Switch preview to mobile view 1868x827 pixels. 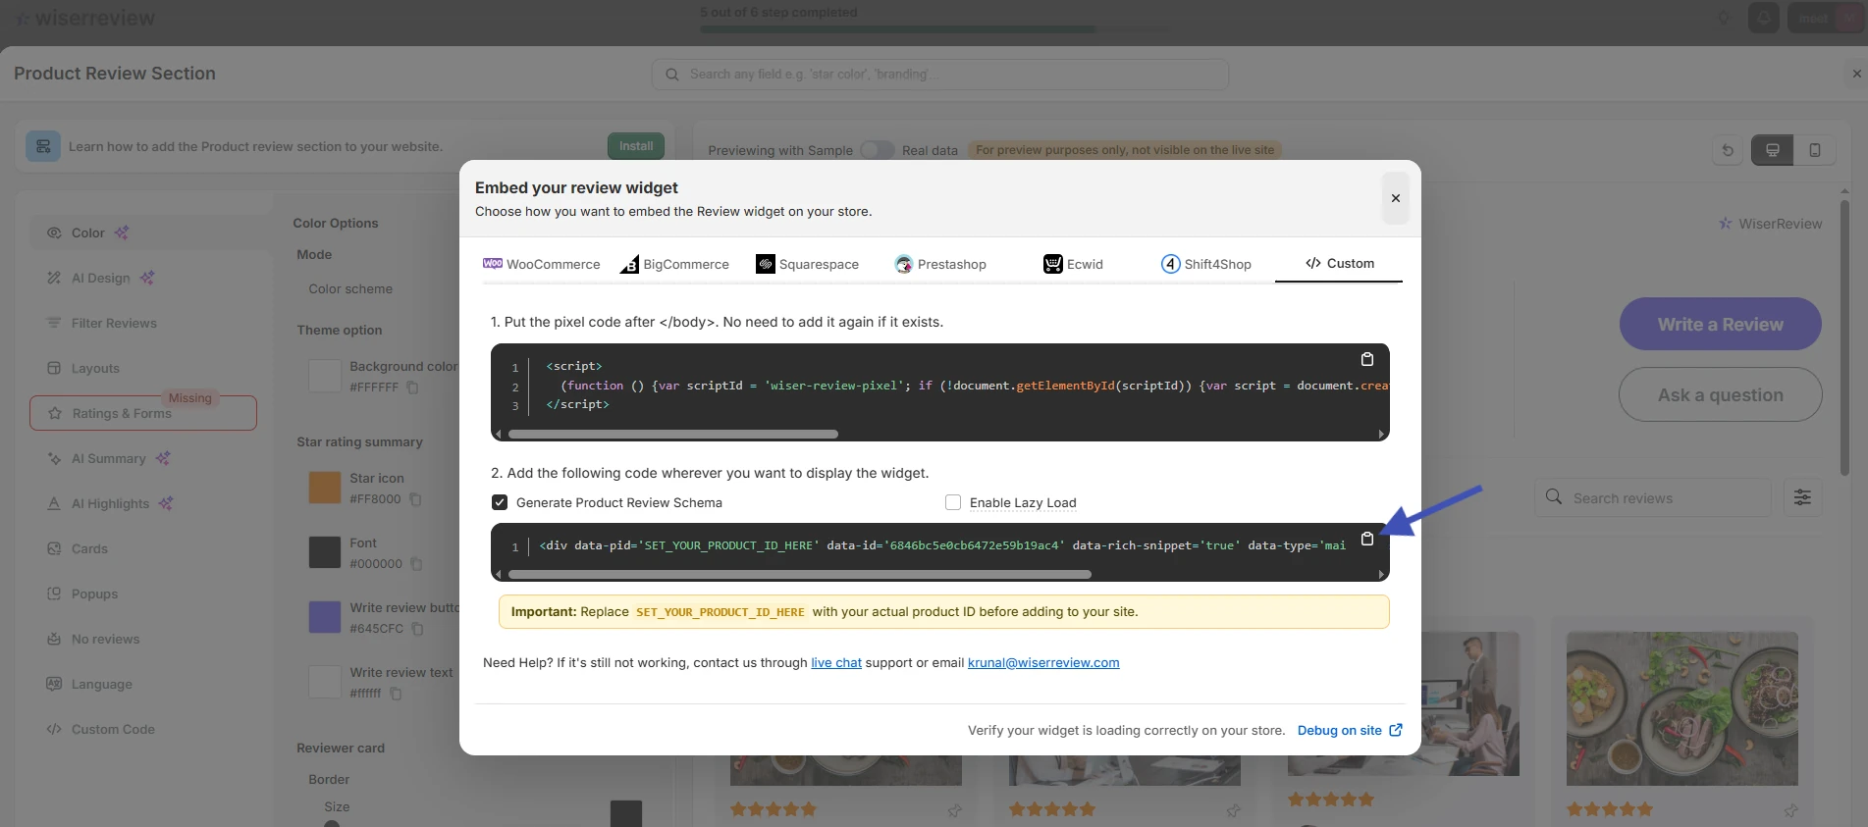point(1814,150)
